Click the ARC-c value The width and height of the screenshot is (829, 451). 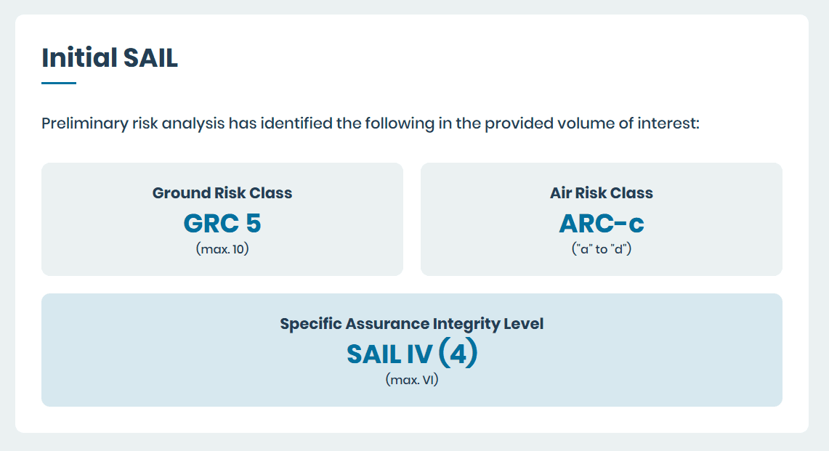[x=601, y=223]
